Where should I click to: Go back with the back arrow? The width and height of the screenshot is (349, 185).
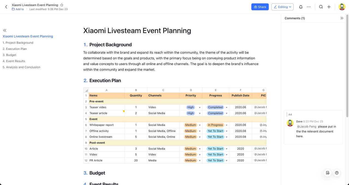pyautogui.click(x=6, y=7)
